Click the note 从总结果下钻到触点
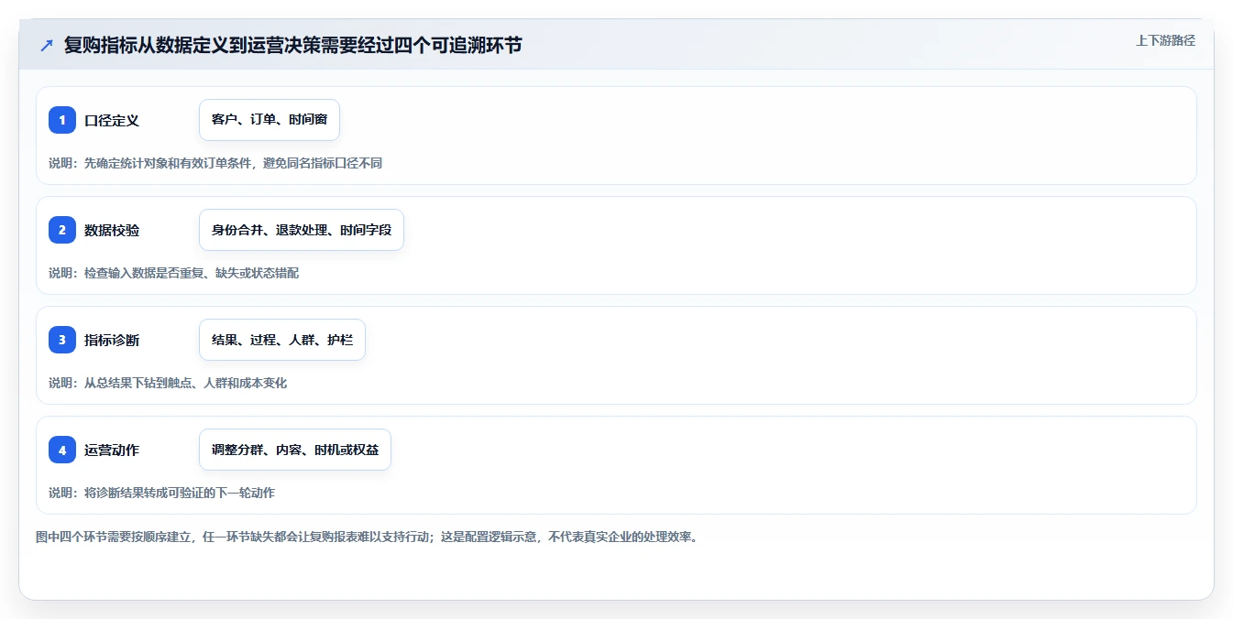This screenshot has width=1233, height=619. (168, 383)
